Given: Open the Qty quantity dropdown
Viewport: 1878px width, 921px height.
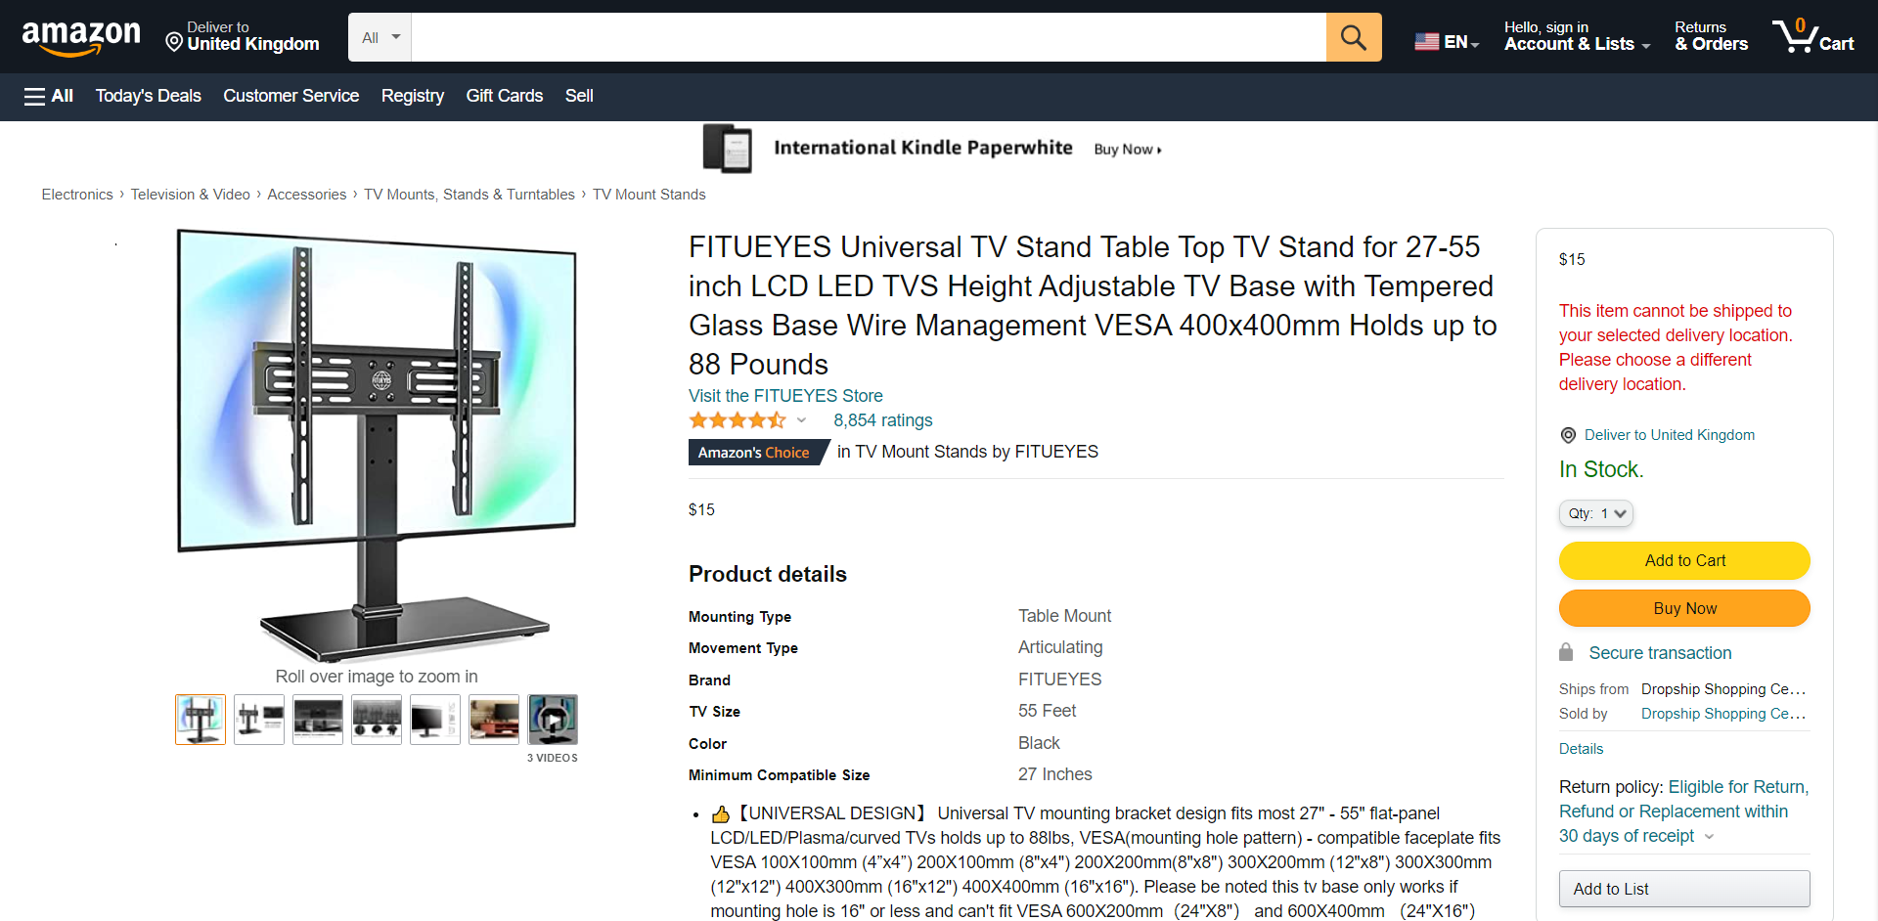Looking at the screenshot, I should tap(1595, 513).
